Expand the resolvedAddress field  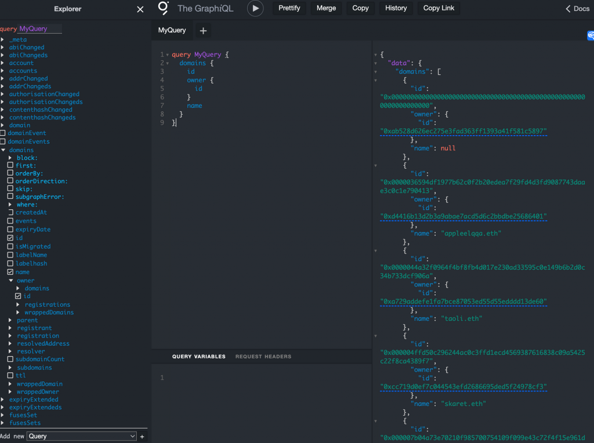(x=10, y=343)
